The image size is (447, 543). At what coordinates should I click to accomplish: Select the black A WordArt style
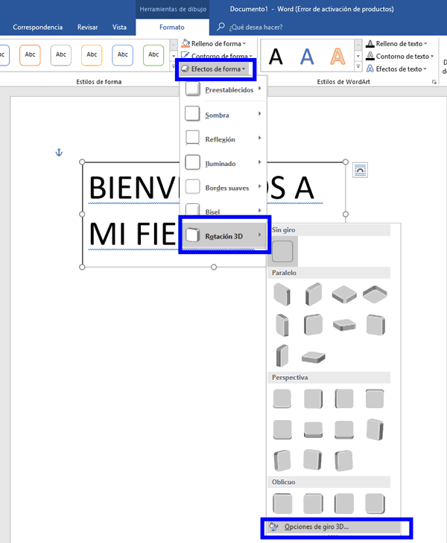[276, 57]
